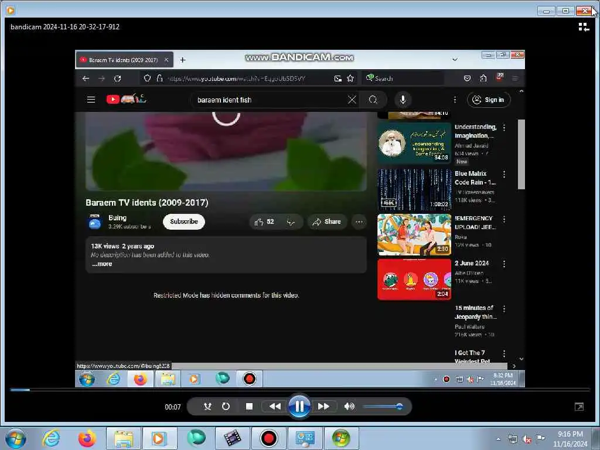The image size is (600, 450).
Task: Open the film-strip video editor taskbar icon
Action: 232,438
